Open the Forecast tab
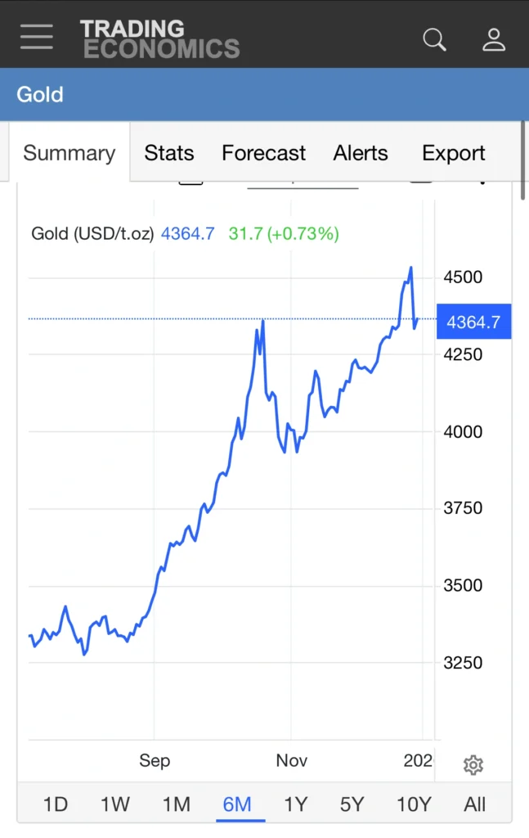 point(263,152)
